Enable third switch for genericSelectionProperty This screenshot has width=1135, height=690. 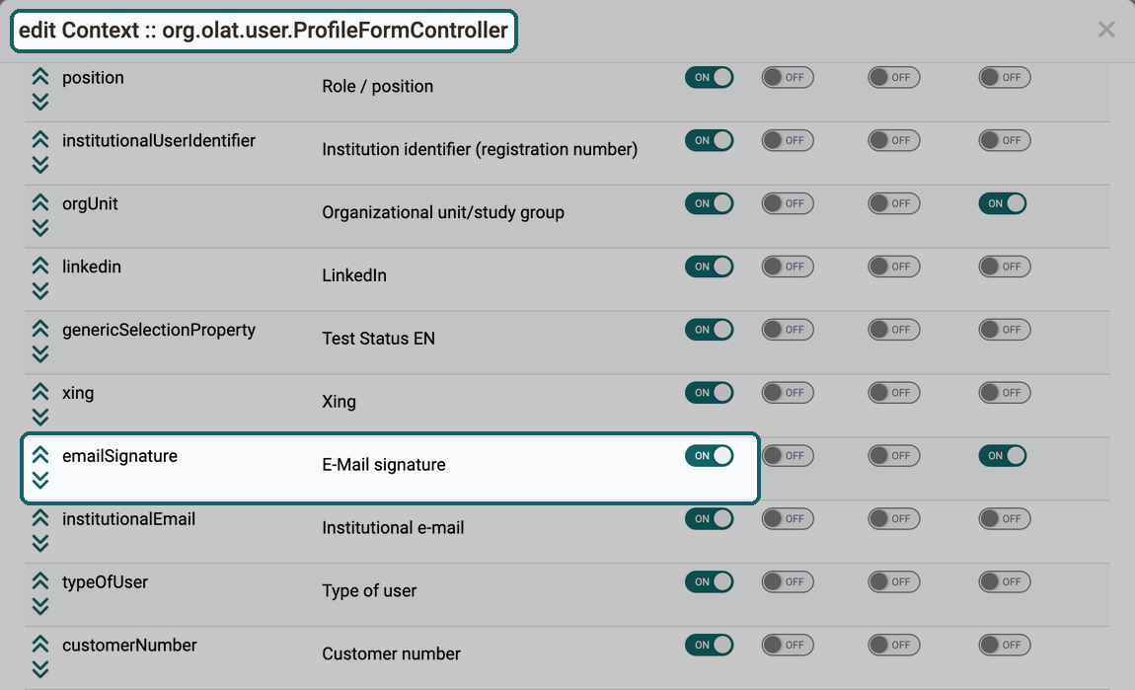[894, 330]
